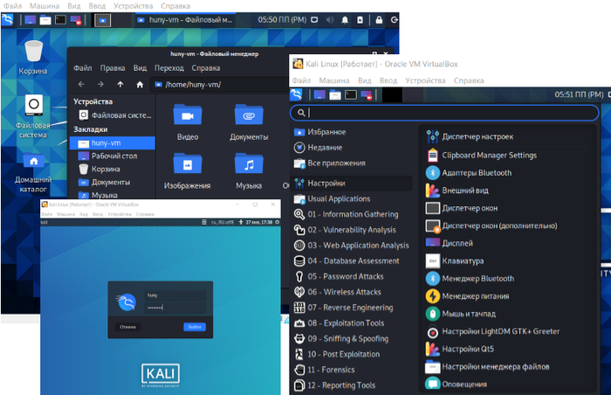Open Адаптеры Bluetooth settings
The width and height of the screenshot is (611, 395).
[x=509, y=173]
